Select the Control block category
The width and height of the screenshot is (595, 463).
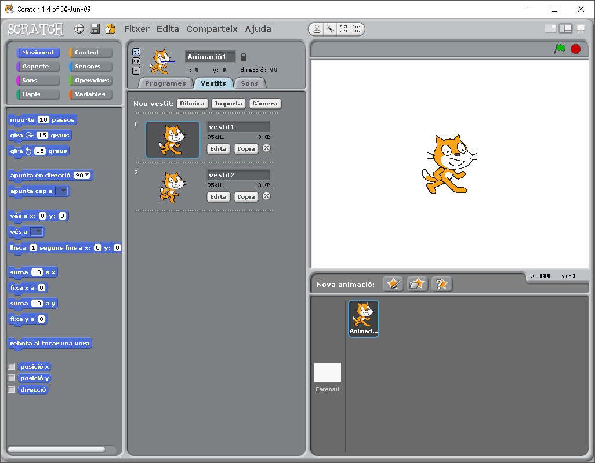[90, 52]
